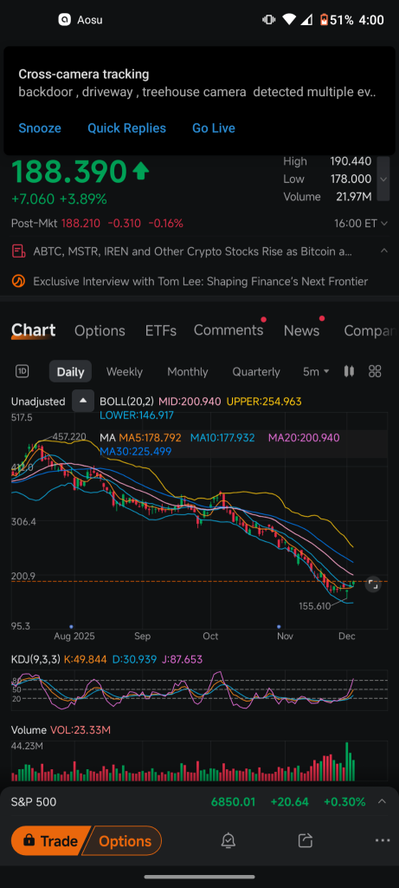399x888 pixels.
Task: Open the three-dot more menu
Action: 383,840
